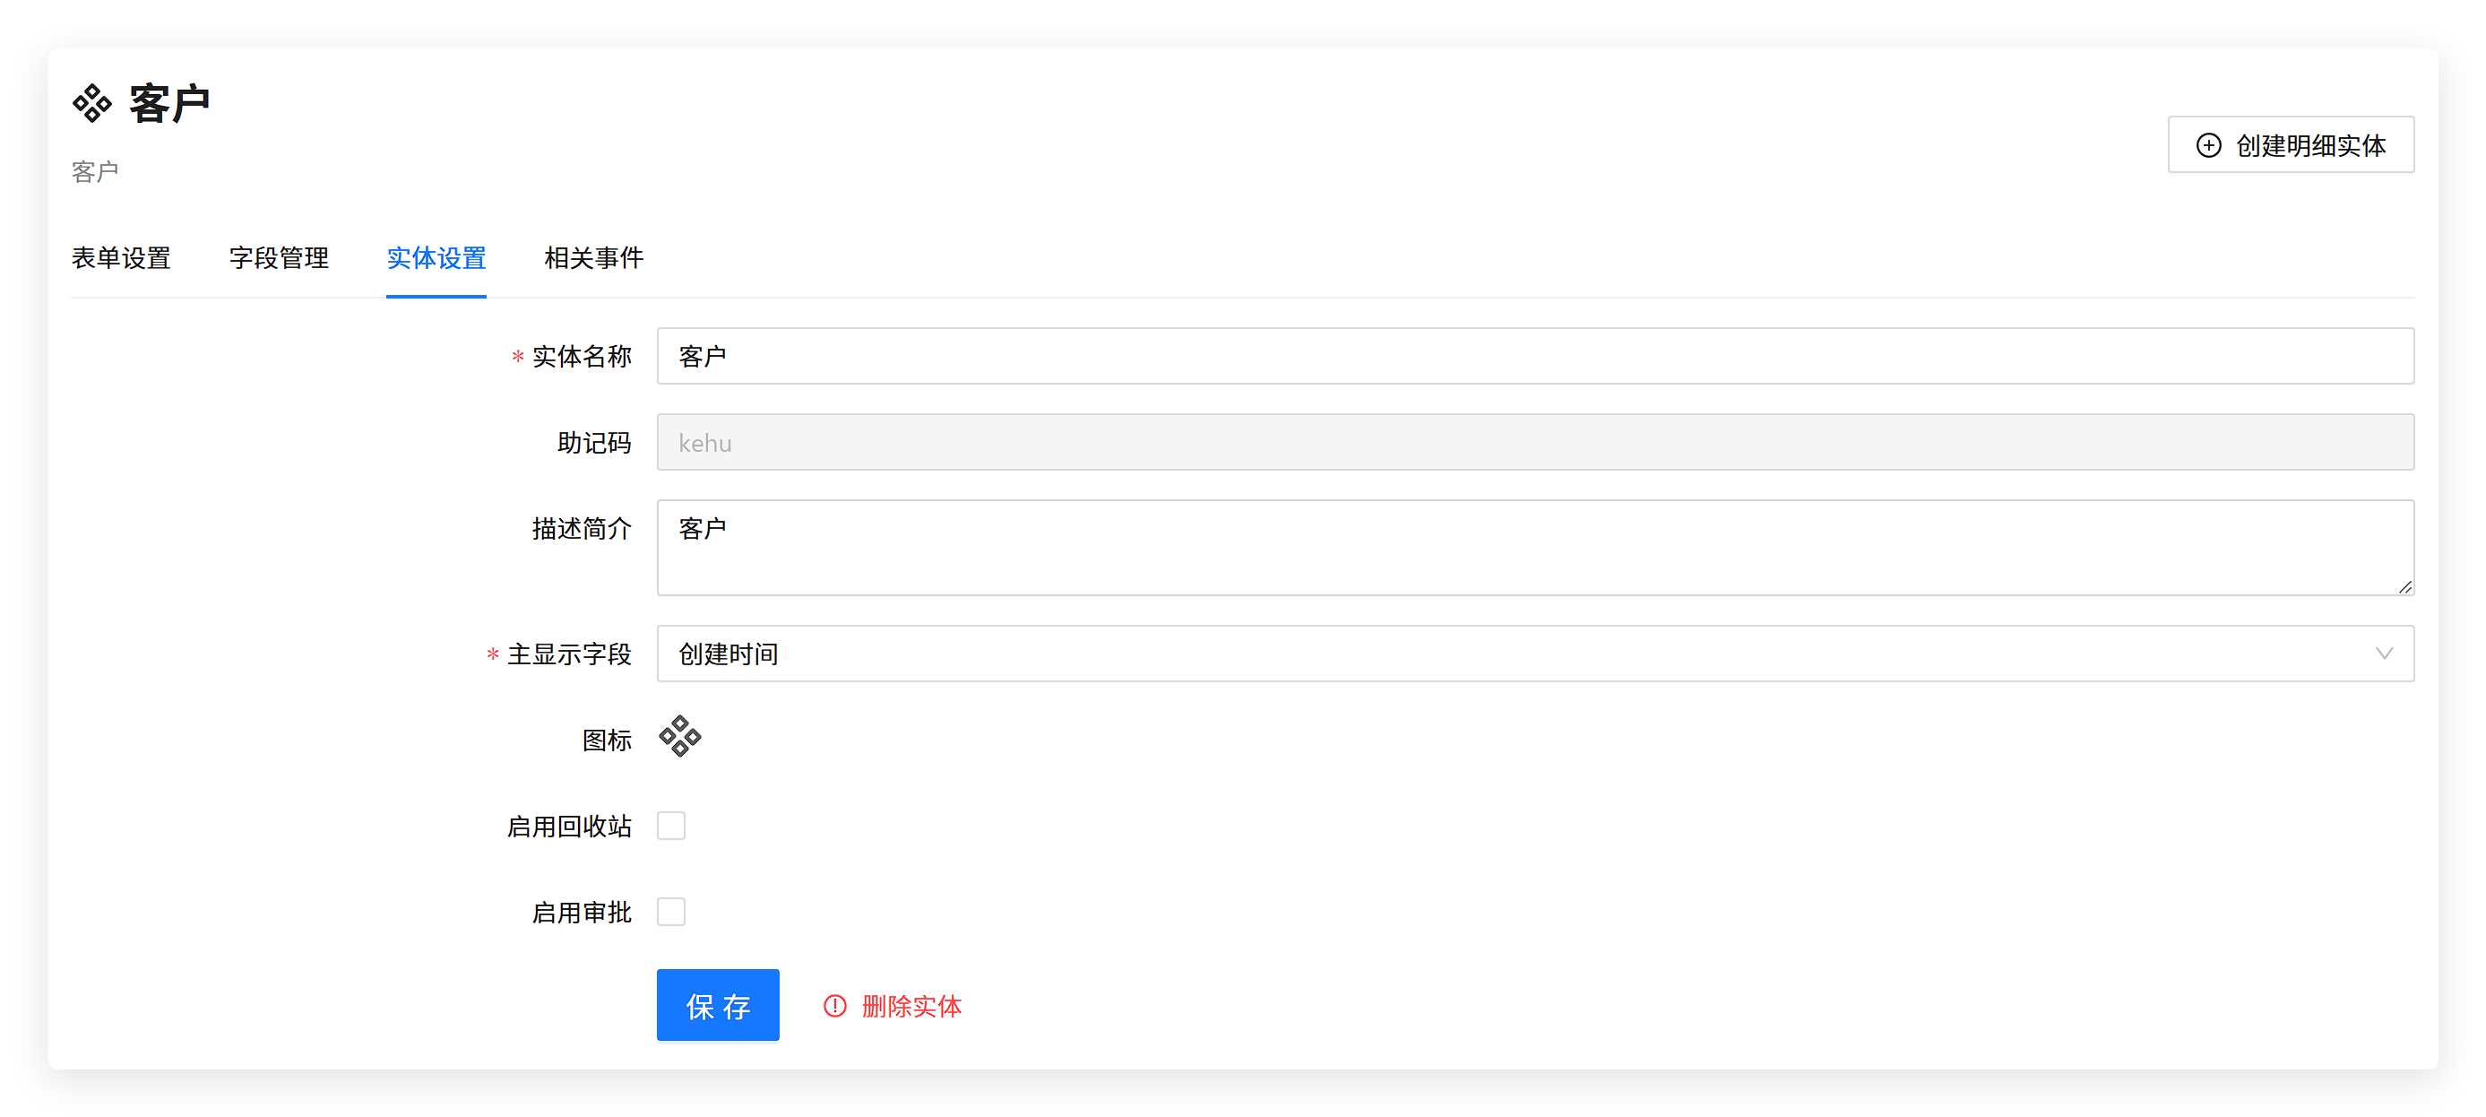Toggle the 启用审批 checkbox
Viewport: 2486px width, 1117px height.
coord(670,912)
